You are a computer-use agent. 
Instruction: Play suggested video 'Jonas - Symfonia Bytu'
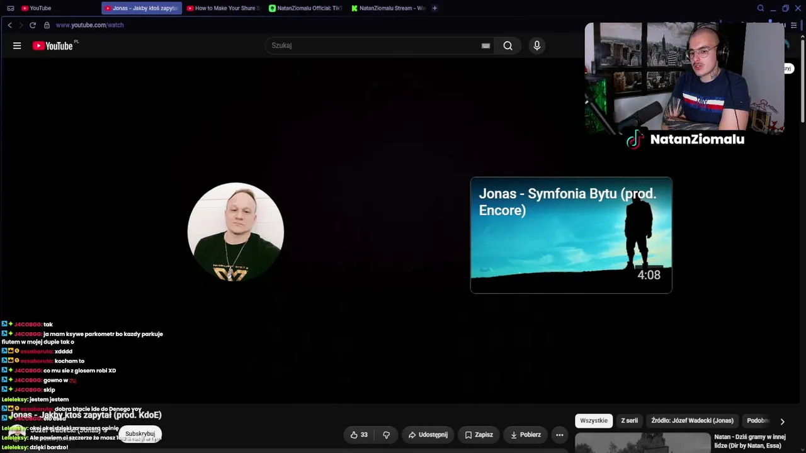tap(571, 235)
